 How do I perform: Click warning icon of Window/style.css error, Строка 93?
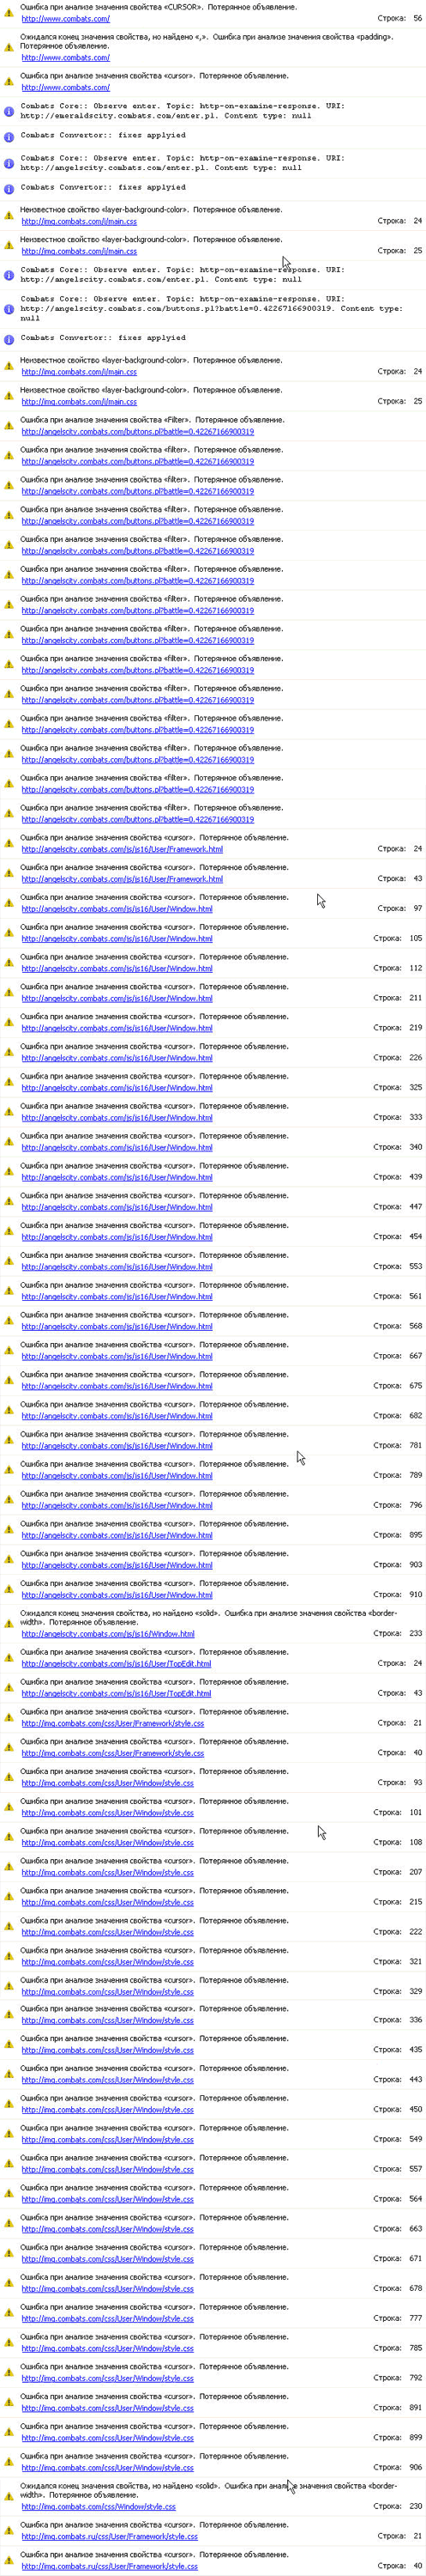tap(9, 1777)
